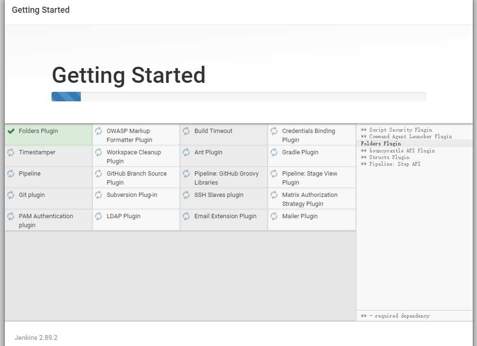477x346 pixels.
Task: Select the Pipeline: GitHub Groovy Libraries label
Action: pos(226,178)
